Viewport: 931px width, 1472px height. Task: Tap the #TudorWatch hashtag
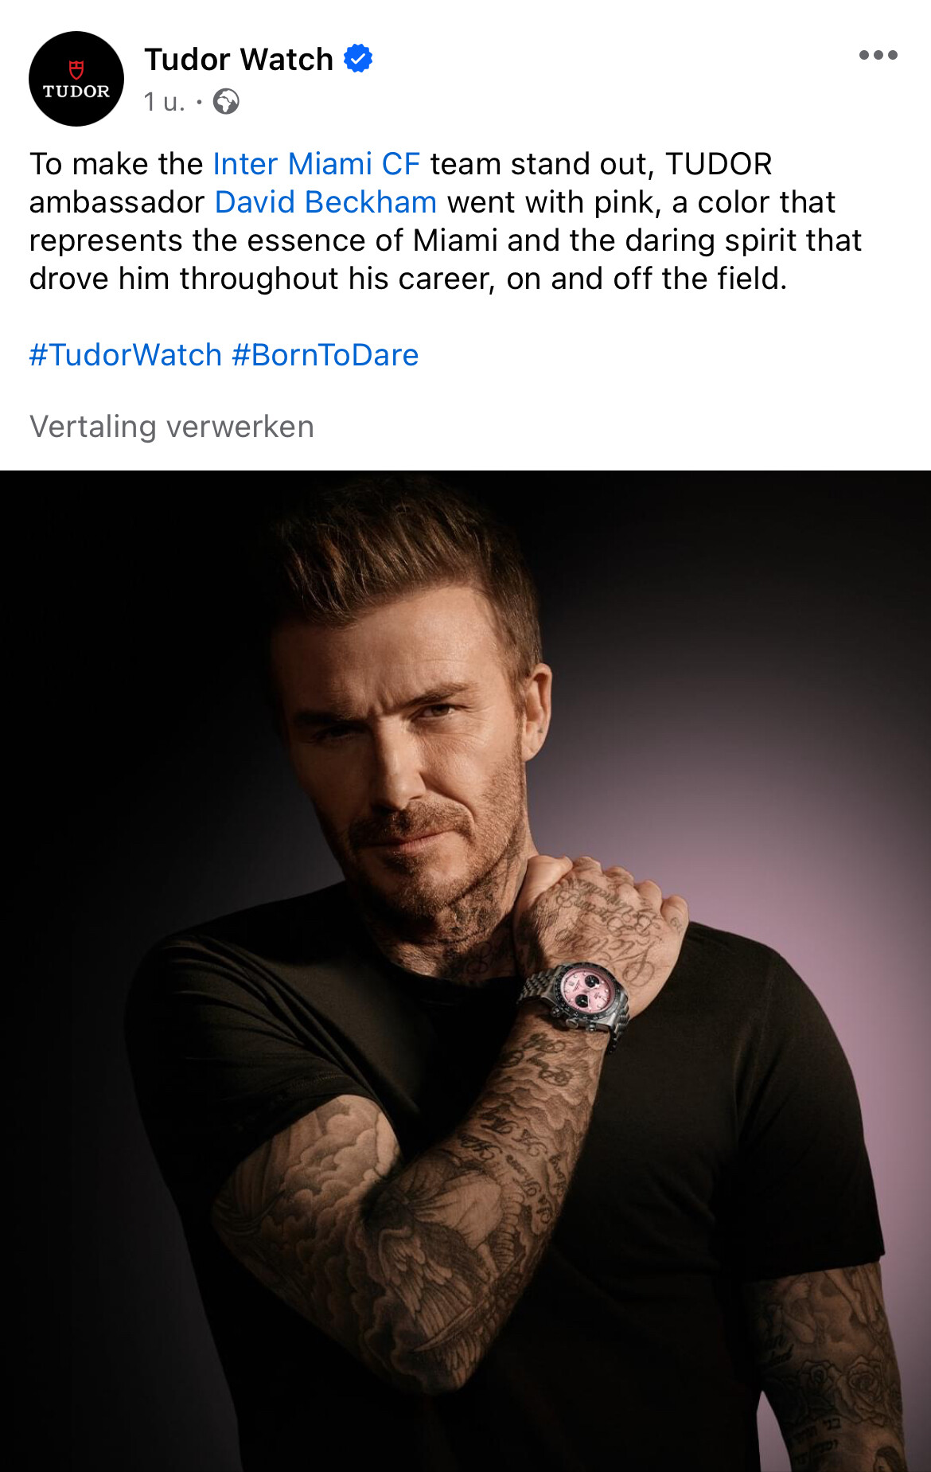pyautogui.click(x=126, y=355)
